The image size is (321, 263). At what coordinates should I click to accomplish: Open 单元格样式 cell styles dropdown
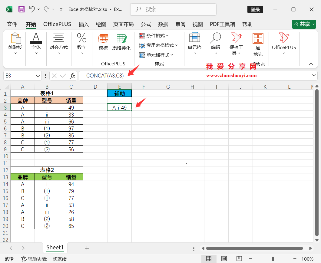(156, 55)
